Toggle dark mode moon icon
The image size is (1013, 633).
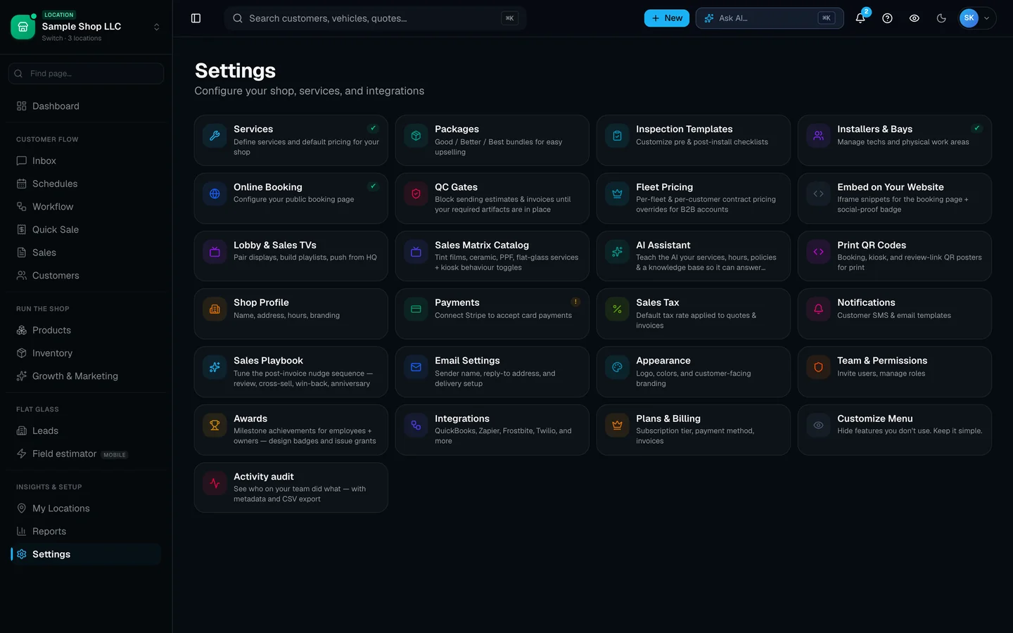(x=941, y=18)
